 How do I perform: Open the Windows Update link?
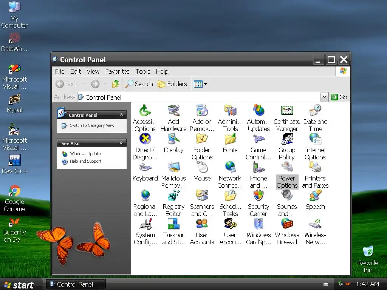(x=85, y=154)
